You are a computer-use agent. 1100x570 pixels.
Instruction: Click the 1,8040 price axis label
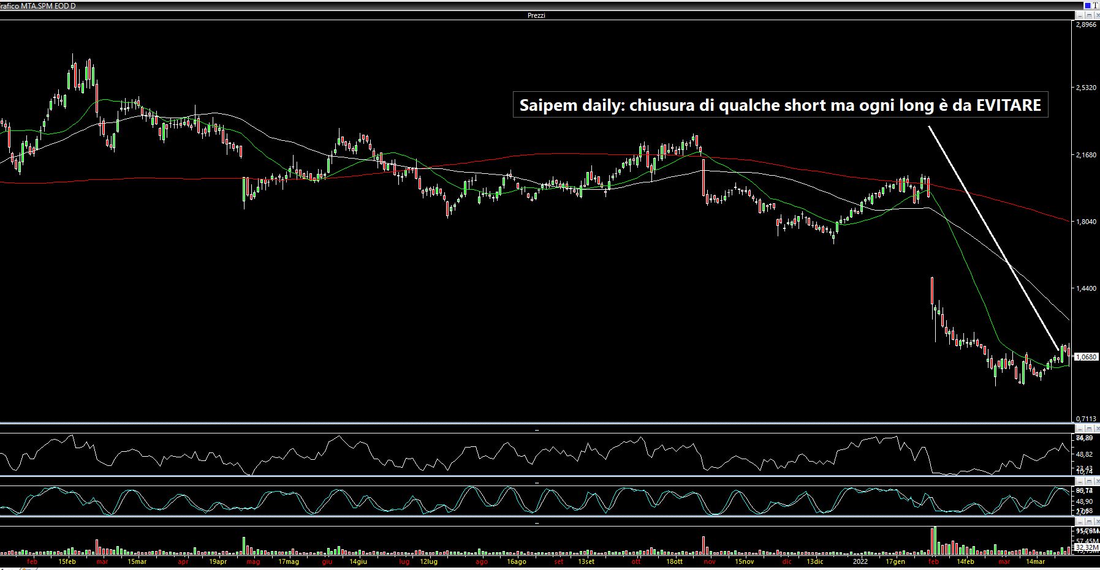[x=1086, y=222]
